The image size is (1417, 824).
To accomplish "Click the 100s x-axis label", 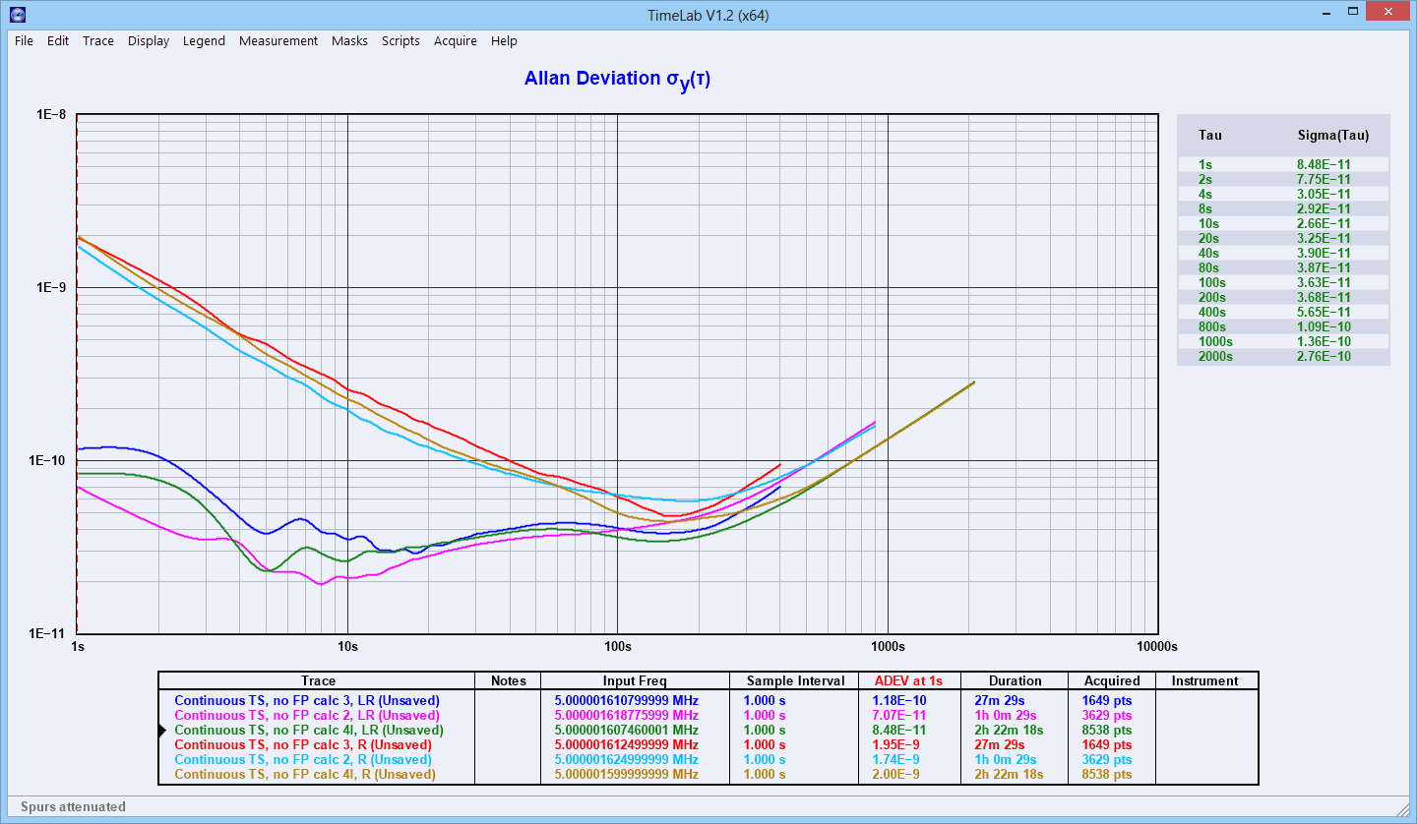I will click(x=617, y=646).
